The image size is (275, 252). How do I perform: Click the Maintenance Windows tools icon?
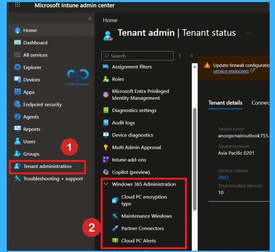tap(115, 216)
